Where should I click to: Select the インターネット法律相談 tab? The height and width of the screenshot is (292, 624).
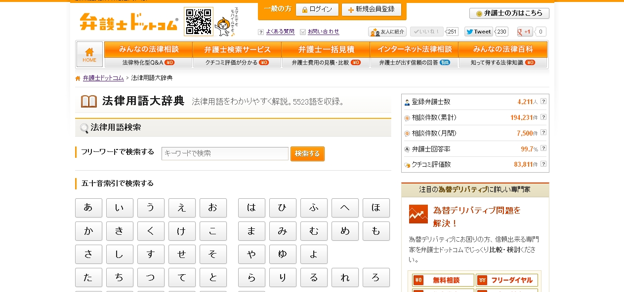(x=414, y=49)
